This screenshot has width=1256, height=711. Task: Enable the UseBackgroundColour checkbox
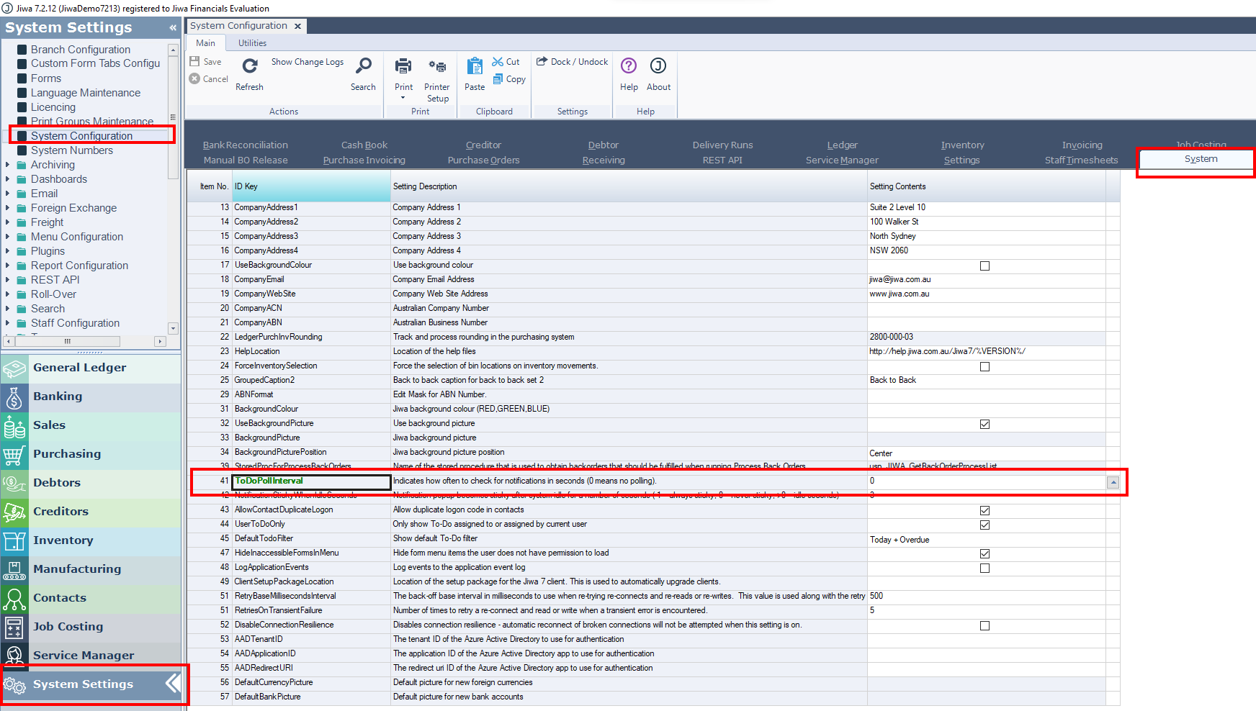pos(984,266)
